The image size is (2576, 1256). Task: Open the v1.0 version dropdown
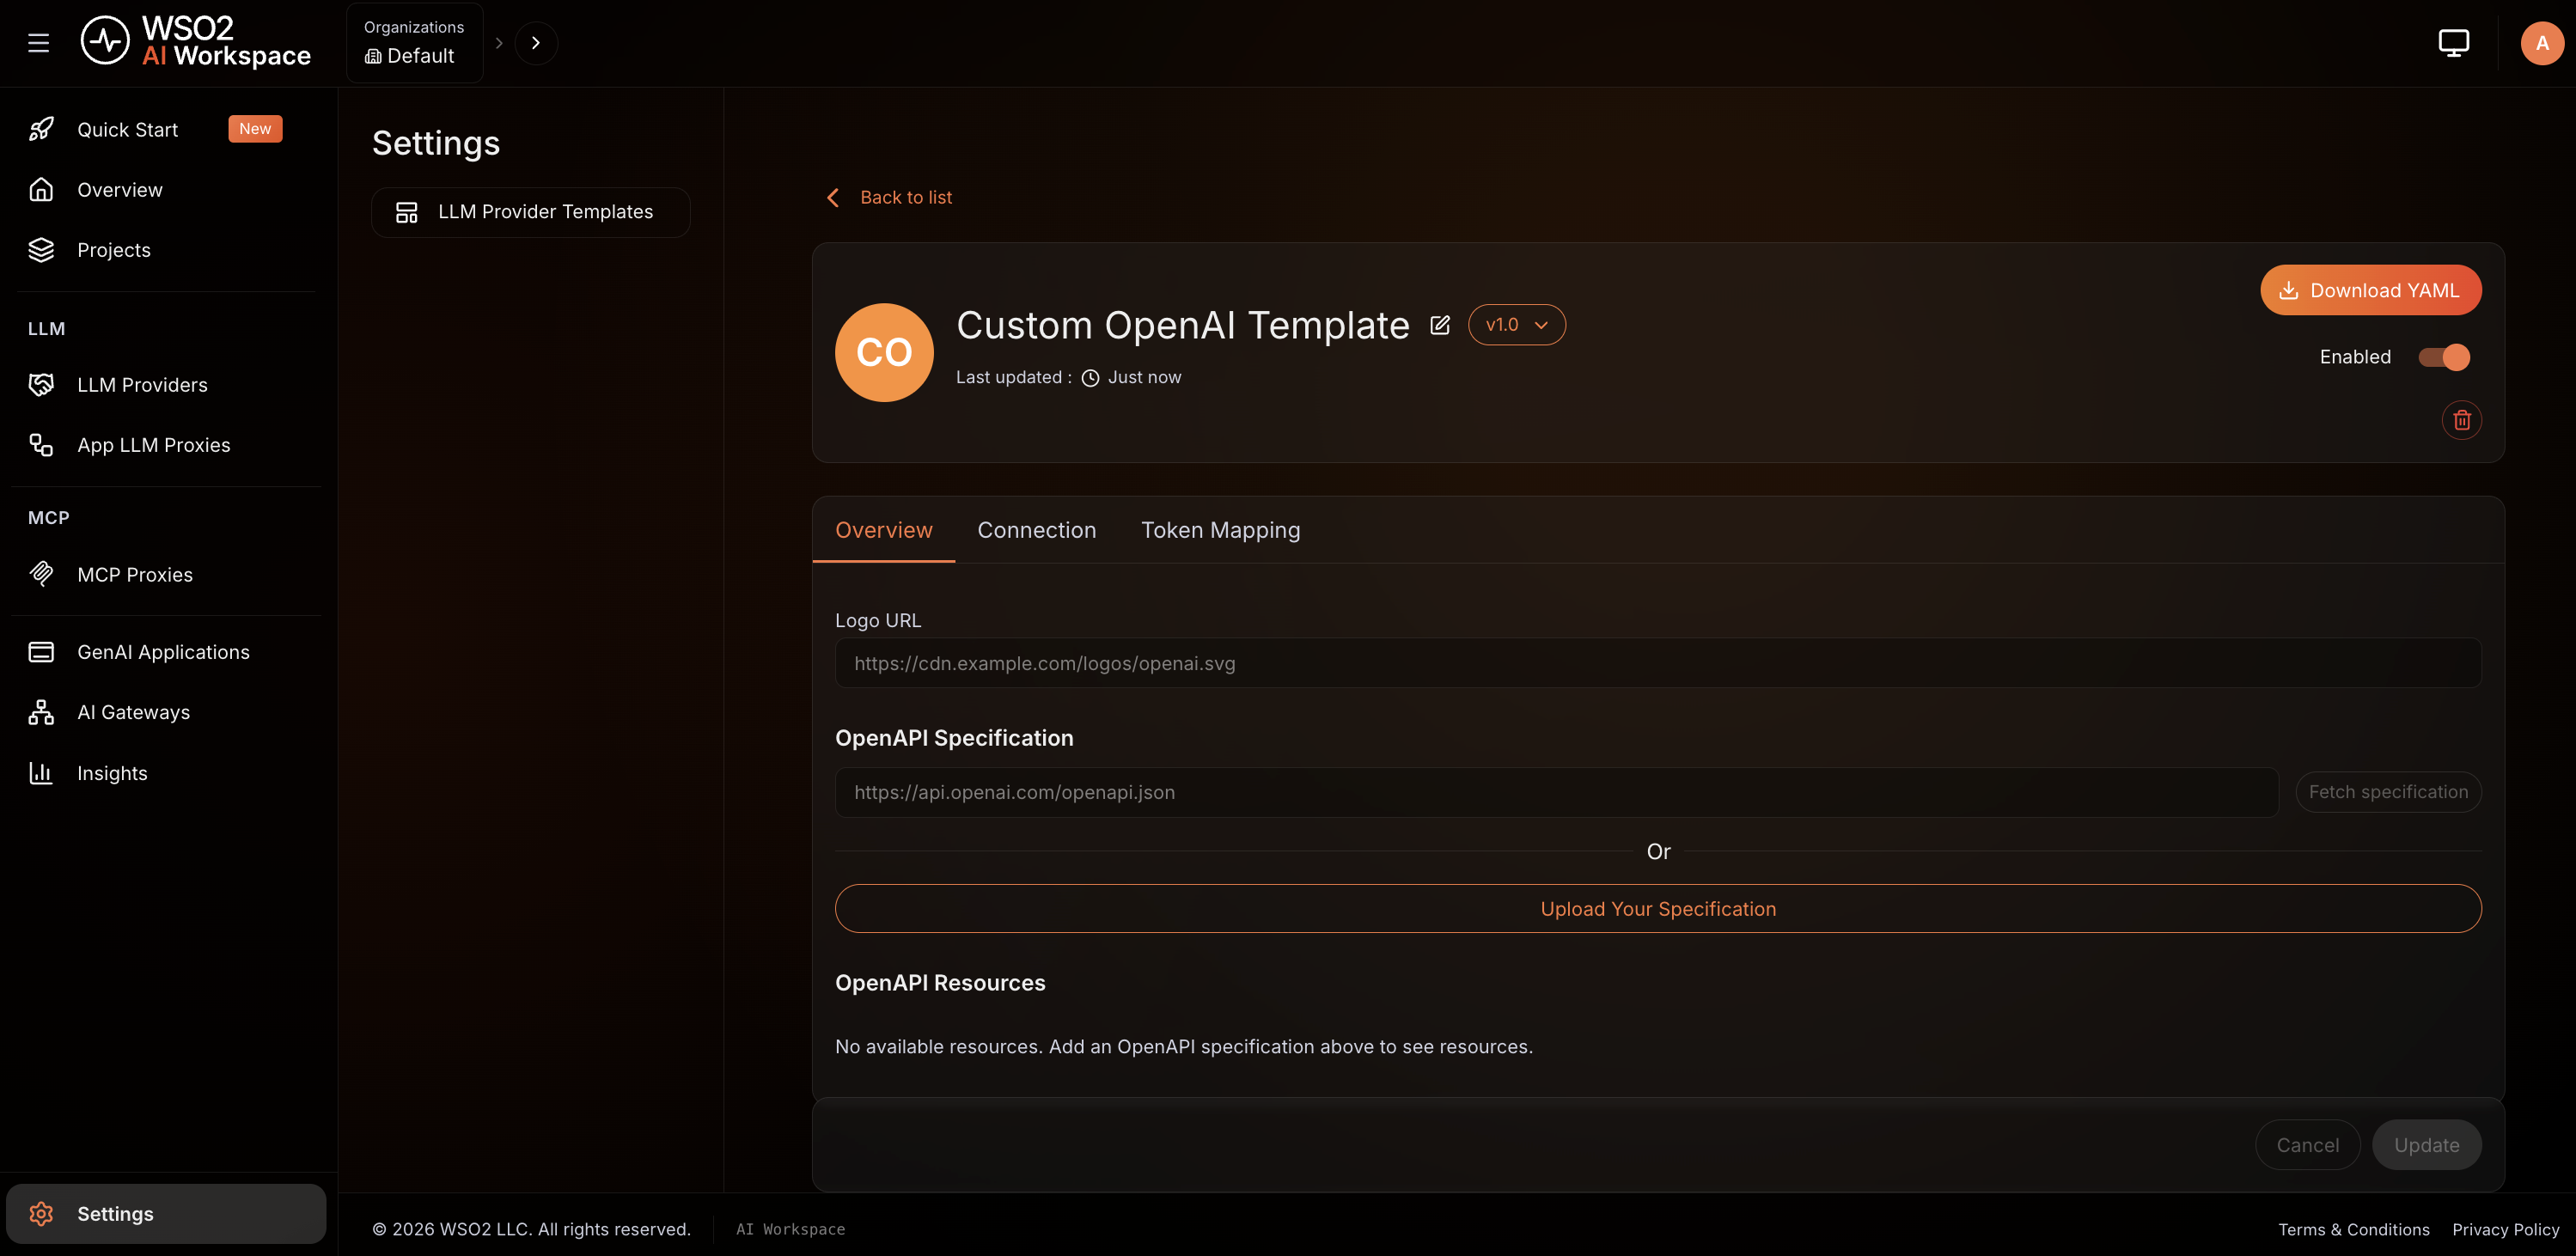click(x=1516, y=325)
